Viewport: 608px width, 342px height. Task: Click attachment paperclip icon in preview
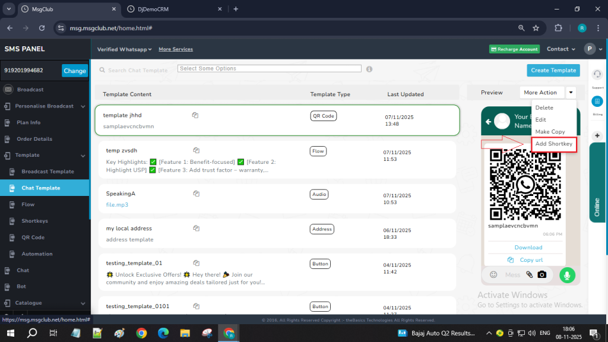tap(530, 275)
